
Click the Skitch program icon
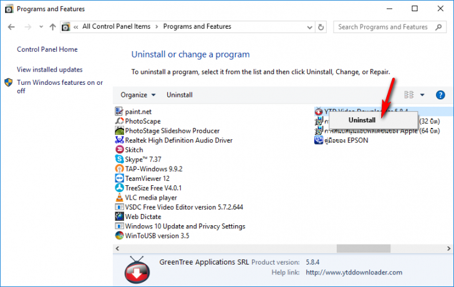(119, 150)
